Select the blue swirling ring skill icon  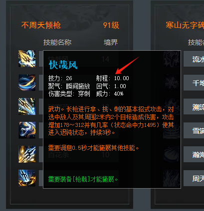point(27,83)
